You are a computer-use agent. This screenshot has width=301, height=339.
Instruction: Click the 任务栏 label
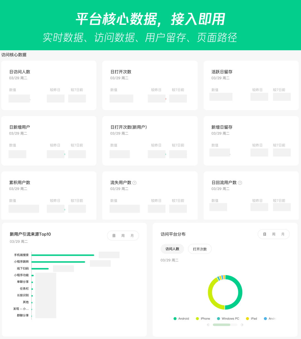point(24,288)
